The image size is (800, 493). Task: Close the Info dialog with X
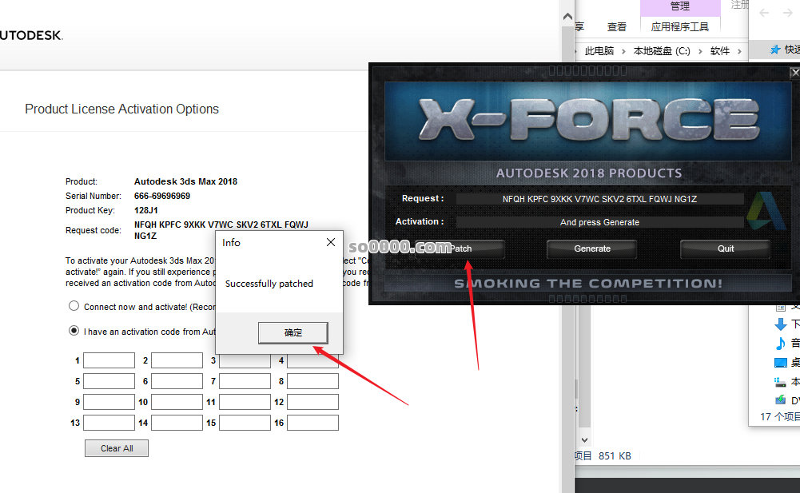click(x=331, y=242)
